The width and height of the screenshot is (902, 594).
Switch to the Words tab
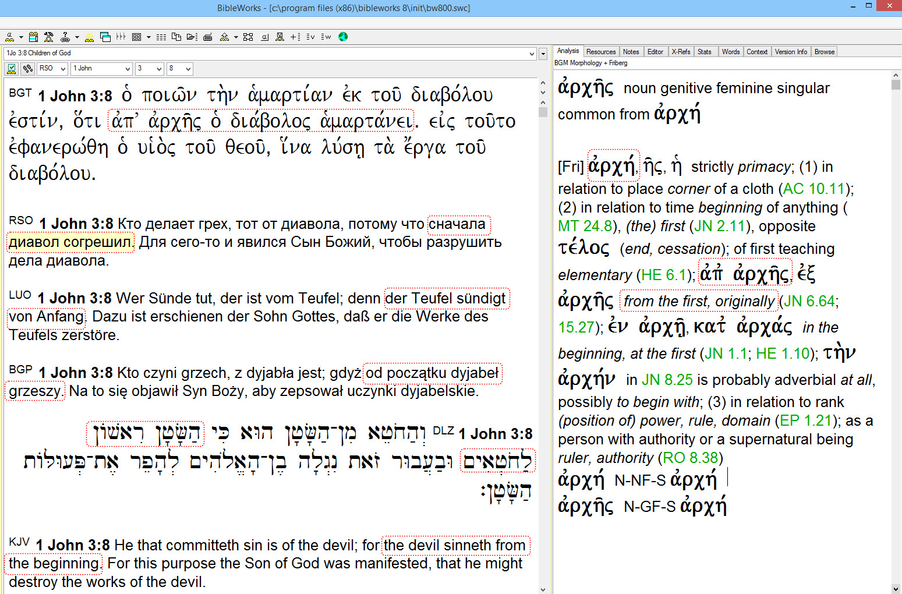731,52
